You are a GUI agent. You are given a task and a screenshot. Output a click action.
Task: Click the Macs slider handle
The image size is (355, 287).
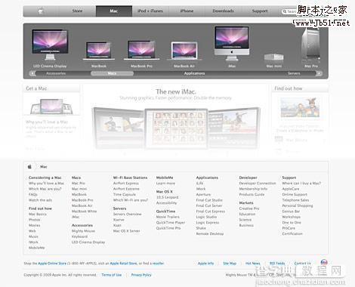112,73
